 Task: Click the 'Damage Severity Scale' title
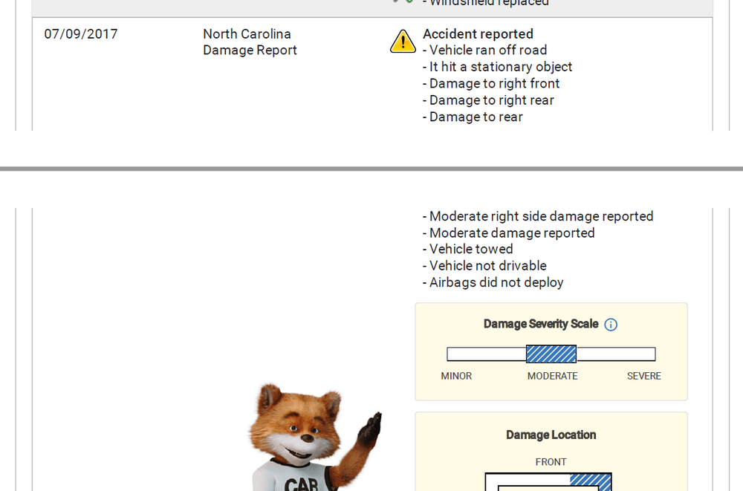(x=540, y=324)
